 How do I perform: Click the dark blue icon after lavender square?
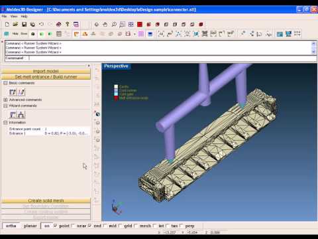(150, 34)
